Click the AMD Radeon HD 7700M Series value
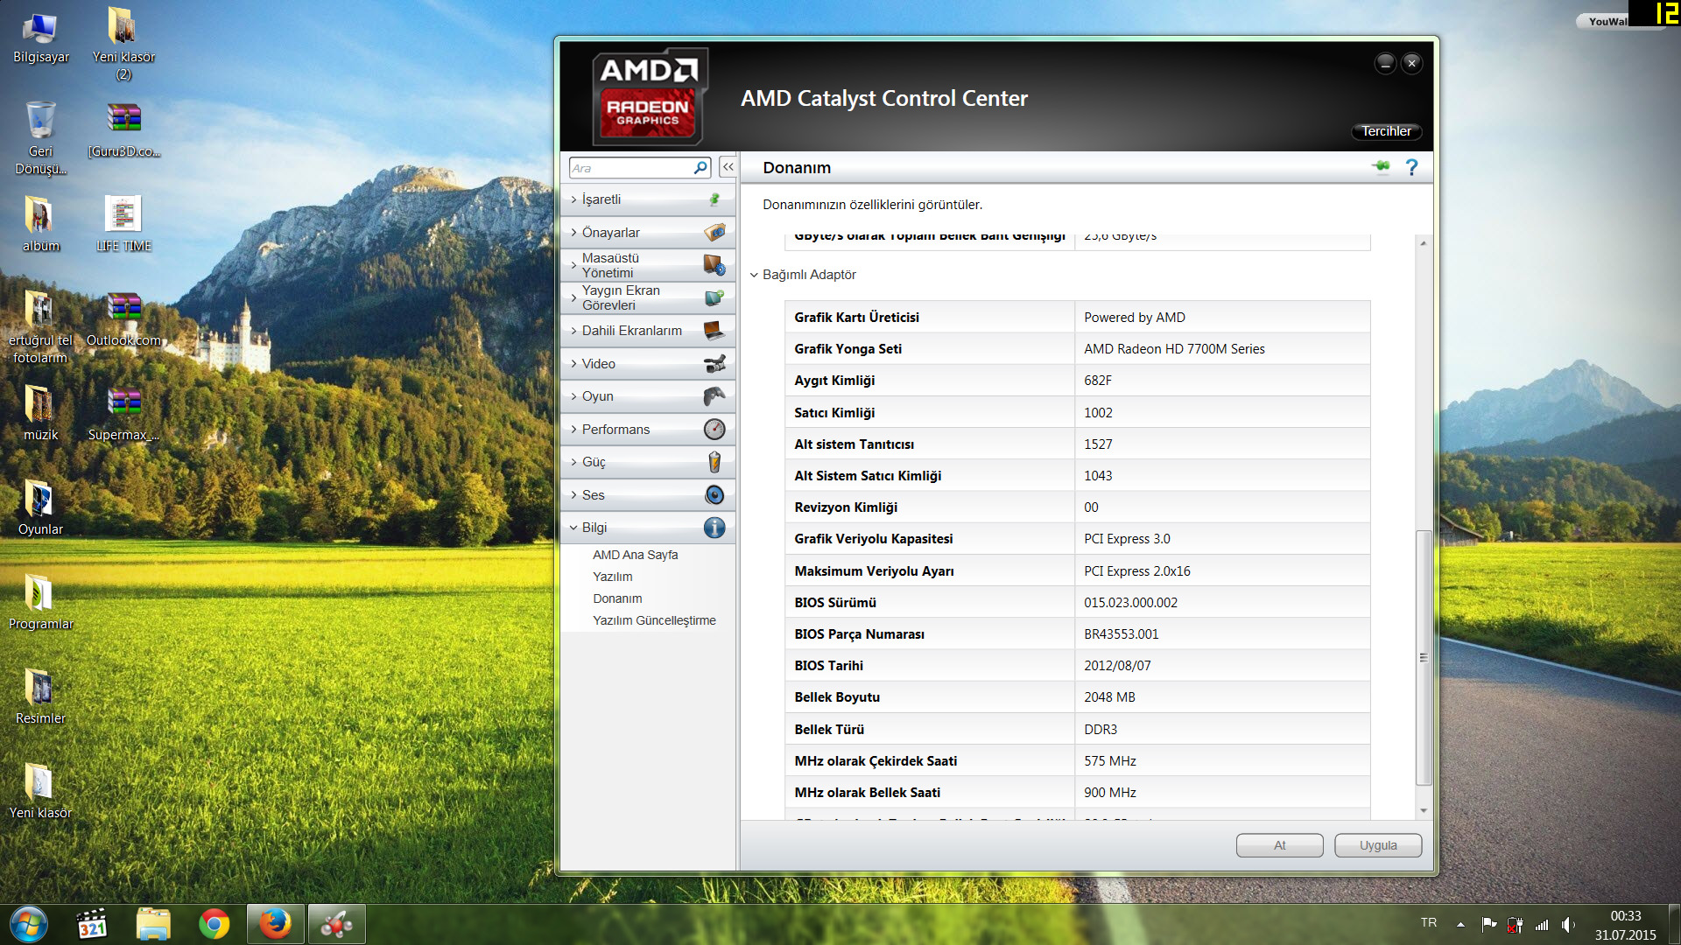 1174,349
